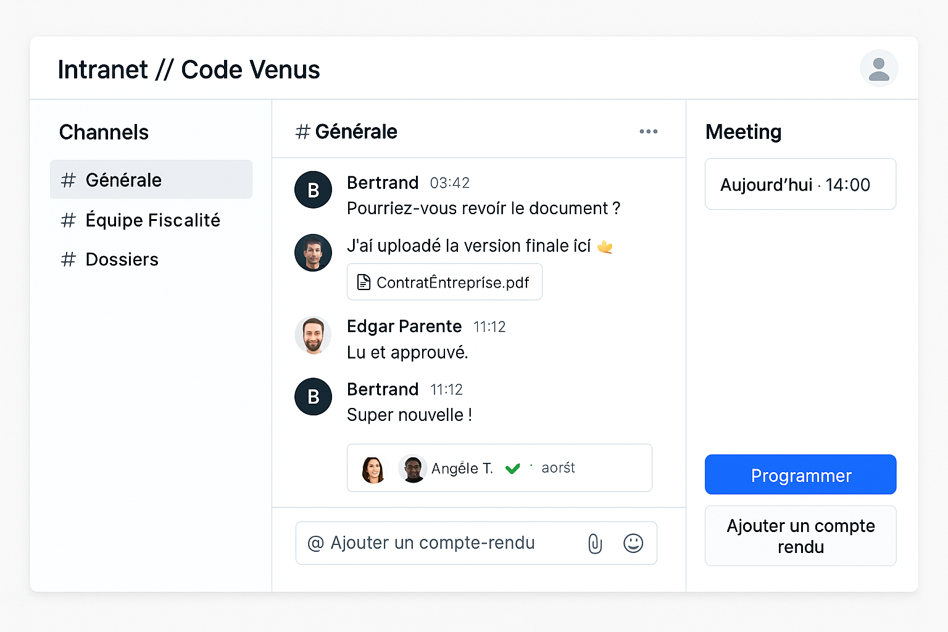This screenshot has height=632, width=948.
Task: Click the hash icon beside Dossiers
Action: [x=69, y=259]
